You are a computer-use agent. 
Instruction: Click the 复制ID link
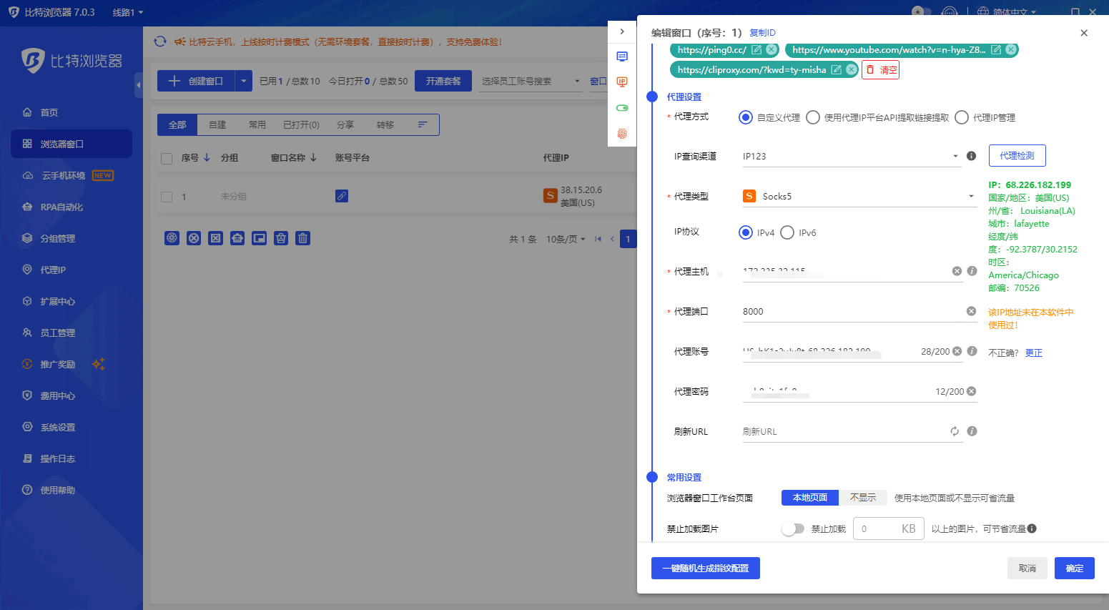762,33
